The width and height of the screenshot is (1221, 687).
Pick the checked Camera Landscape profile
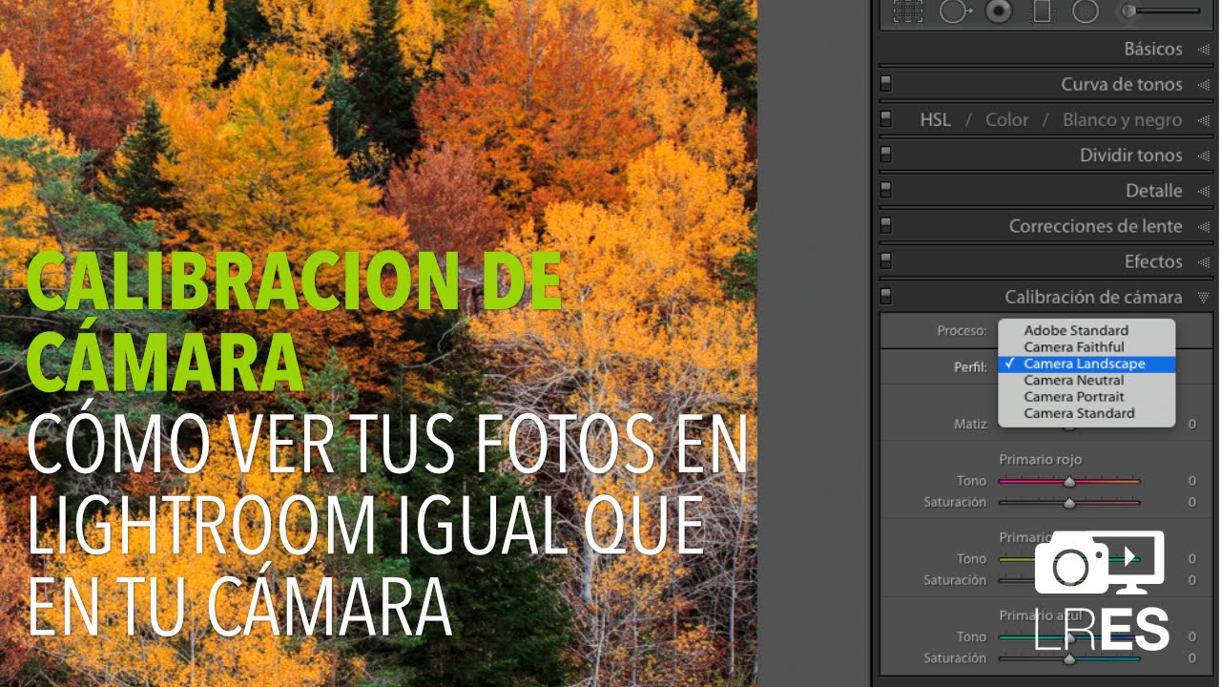pyautogui.click(x=1086, y=364)
